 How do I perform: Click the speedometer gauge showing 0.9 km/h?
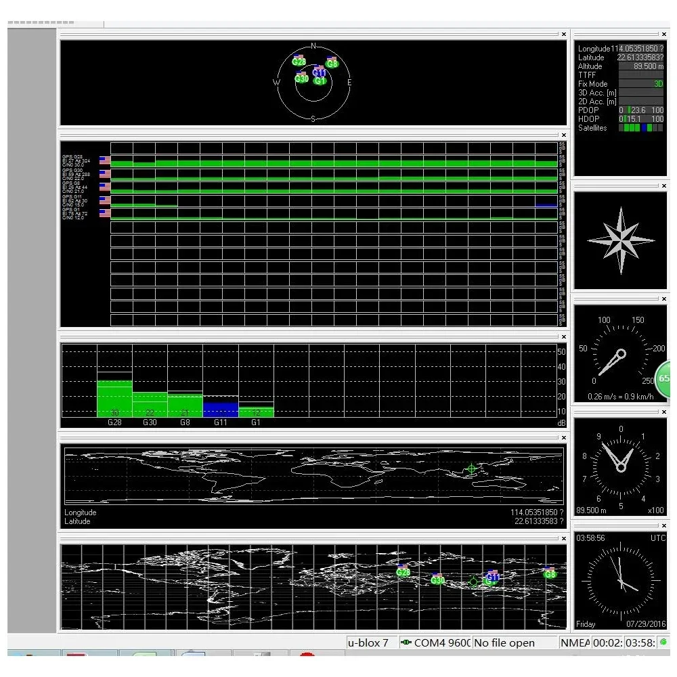(x=620, y=353)
